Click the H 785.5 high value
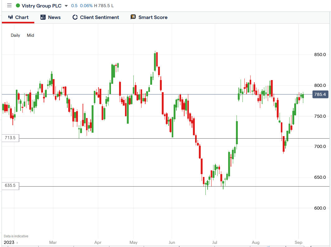The width and height of the screenshot is (331, 247). 102,6
